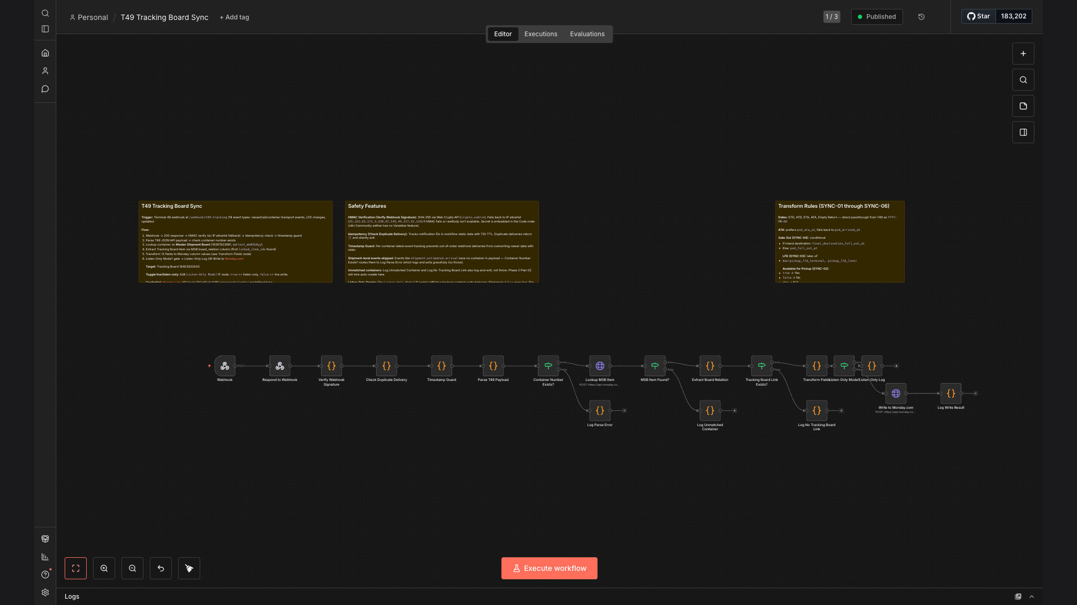The image size is (1077, 605).
Task: Select the Parse T49 Payload node
Action: point(493,366)
